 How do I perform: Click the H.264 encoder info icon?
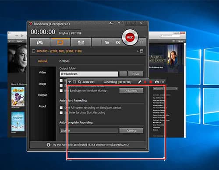49,145
